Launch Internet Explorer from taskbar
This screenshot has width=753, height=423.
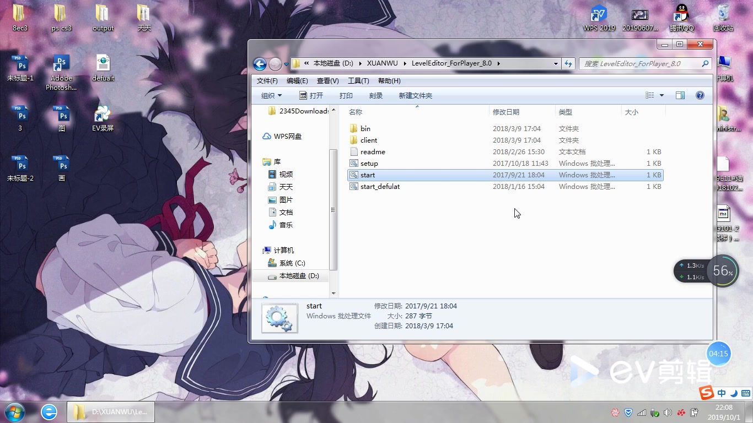49,412
